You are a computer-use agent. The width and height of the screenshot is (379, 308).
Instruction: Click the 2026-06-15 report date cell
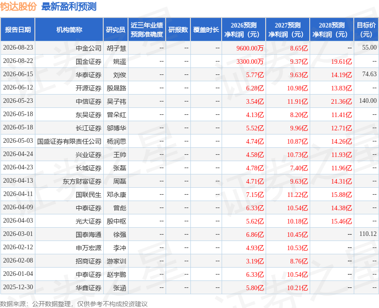[x=18, y=74]
